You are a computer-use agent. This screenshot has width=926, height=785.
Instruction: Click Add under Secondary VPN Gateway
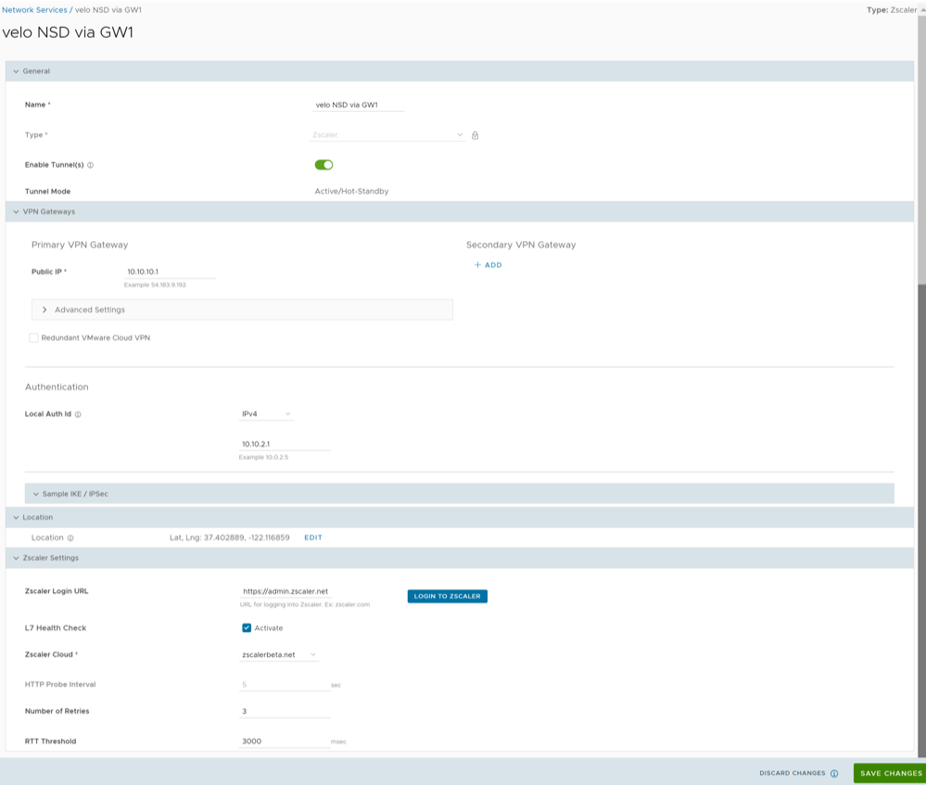[x=488, y=265]
